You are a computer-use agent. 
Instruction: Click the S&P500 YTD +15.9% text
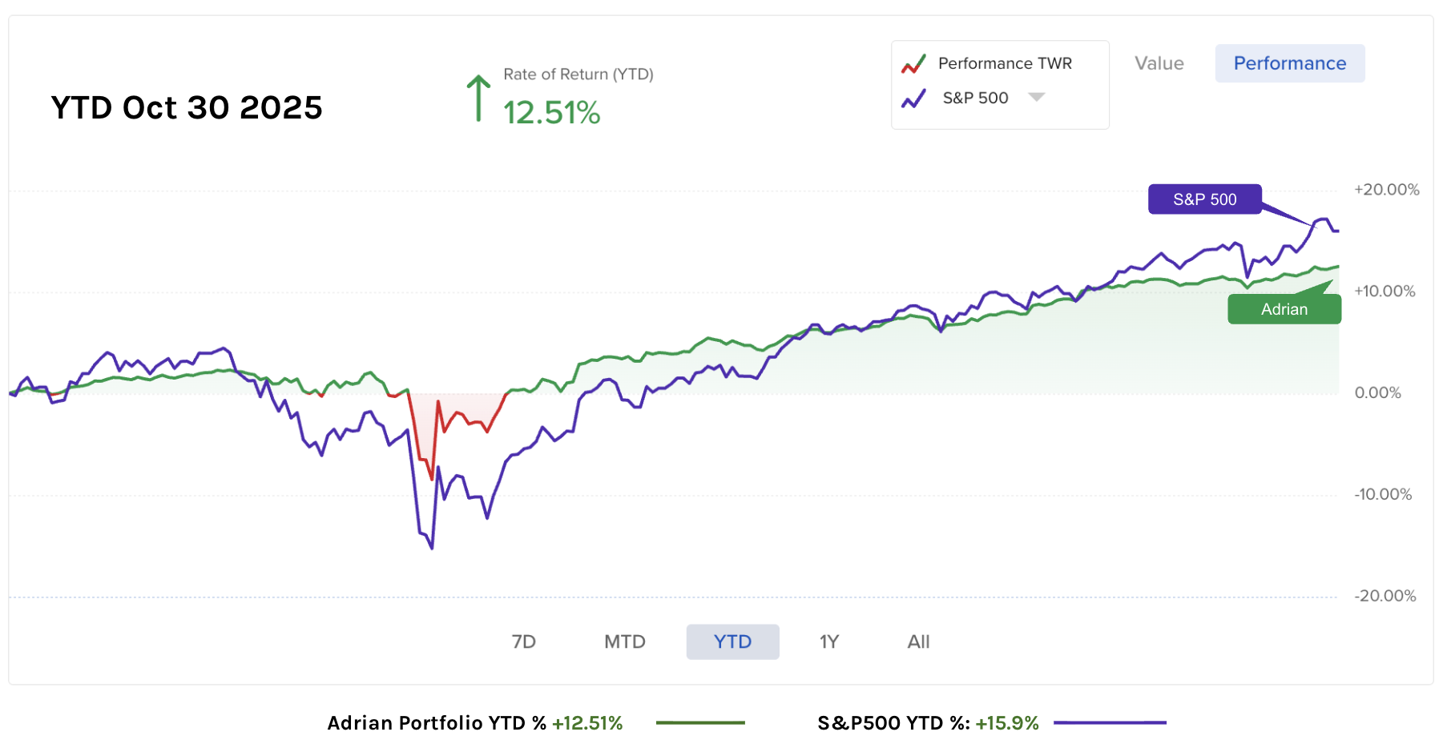(x=927, y=723)
